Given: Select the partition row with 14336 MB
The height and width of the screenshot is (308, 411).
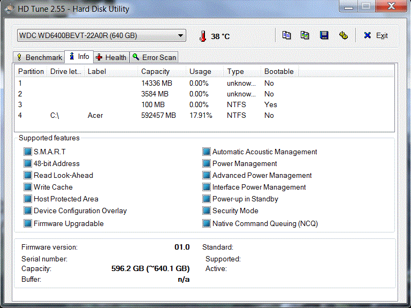Looking at the screenshot, I should point(204,83).
